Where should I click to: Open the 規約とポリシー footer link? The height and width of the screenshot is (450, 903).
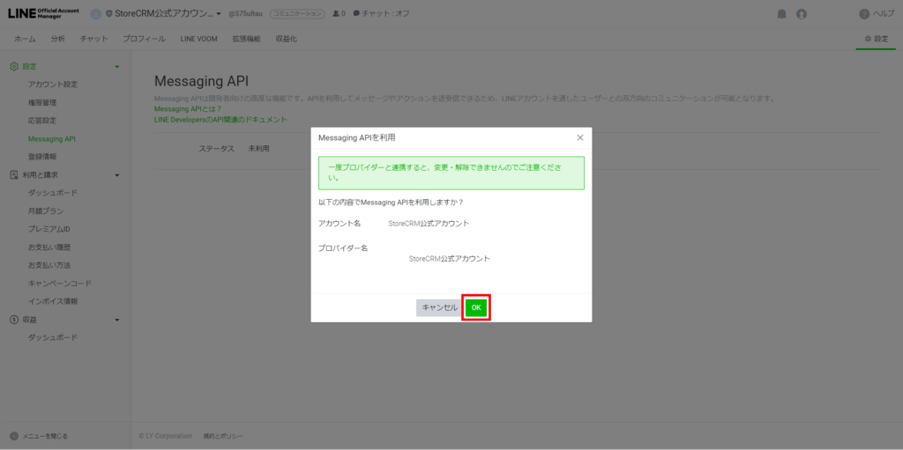pyautogui.click(x=223, y=436)
